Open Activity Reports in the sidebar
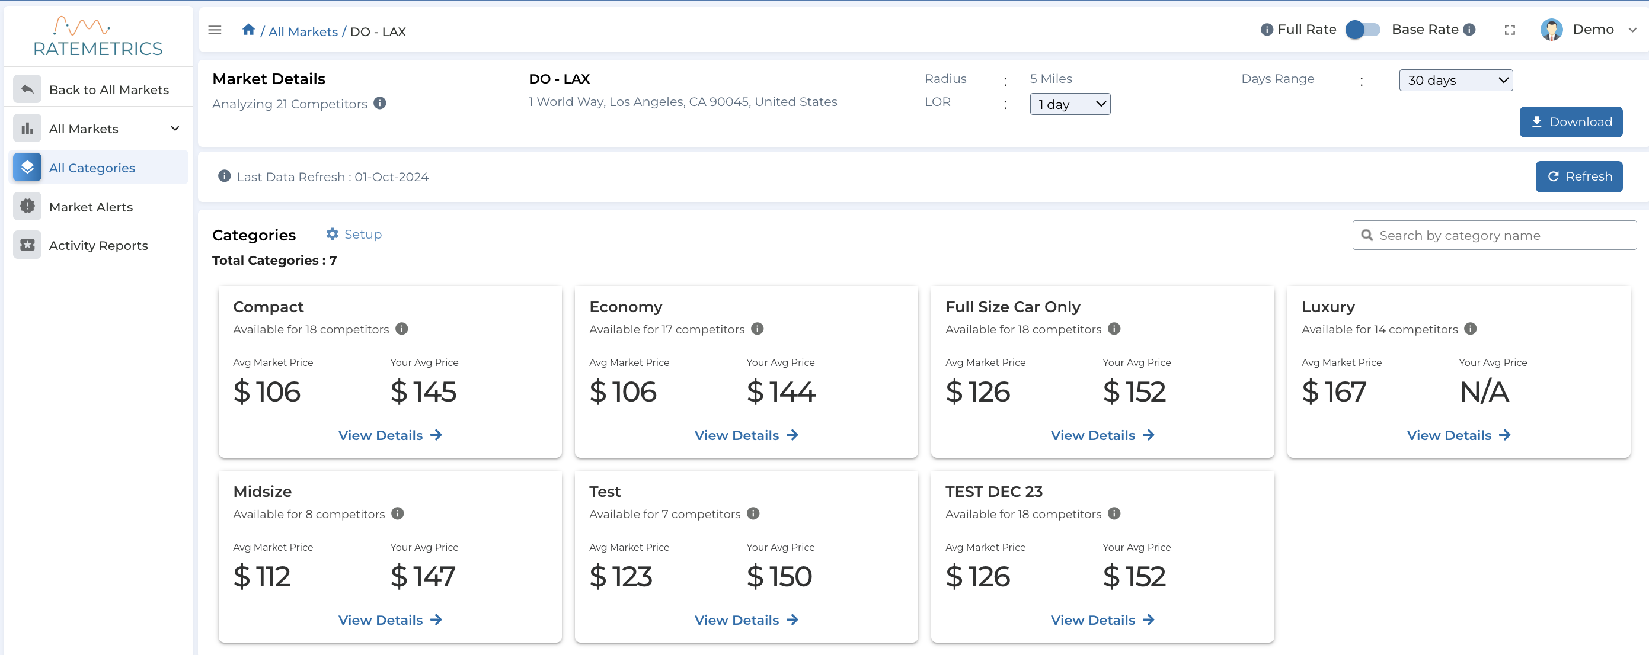This screenshot has width=1649, height=655. 98,246
